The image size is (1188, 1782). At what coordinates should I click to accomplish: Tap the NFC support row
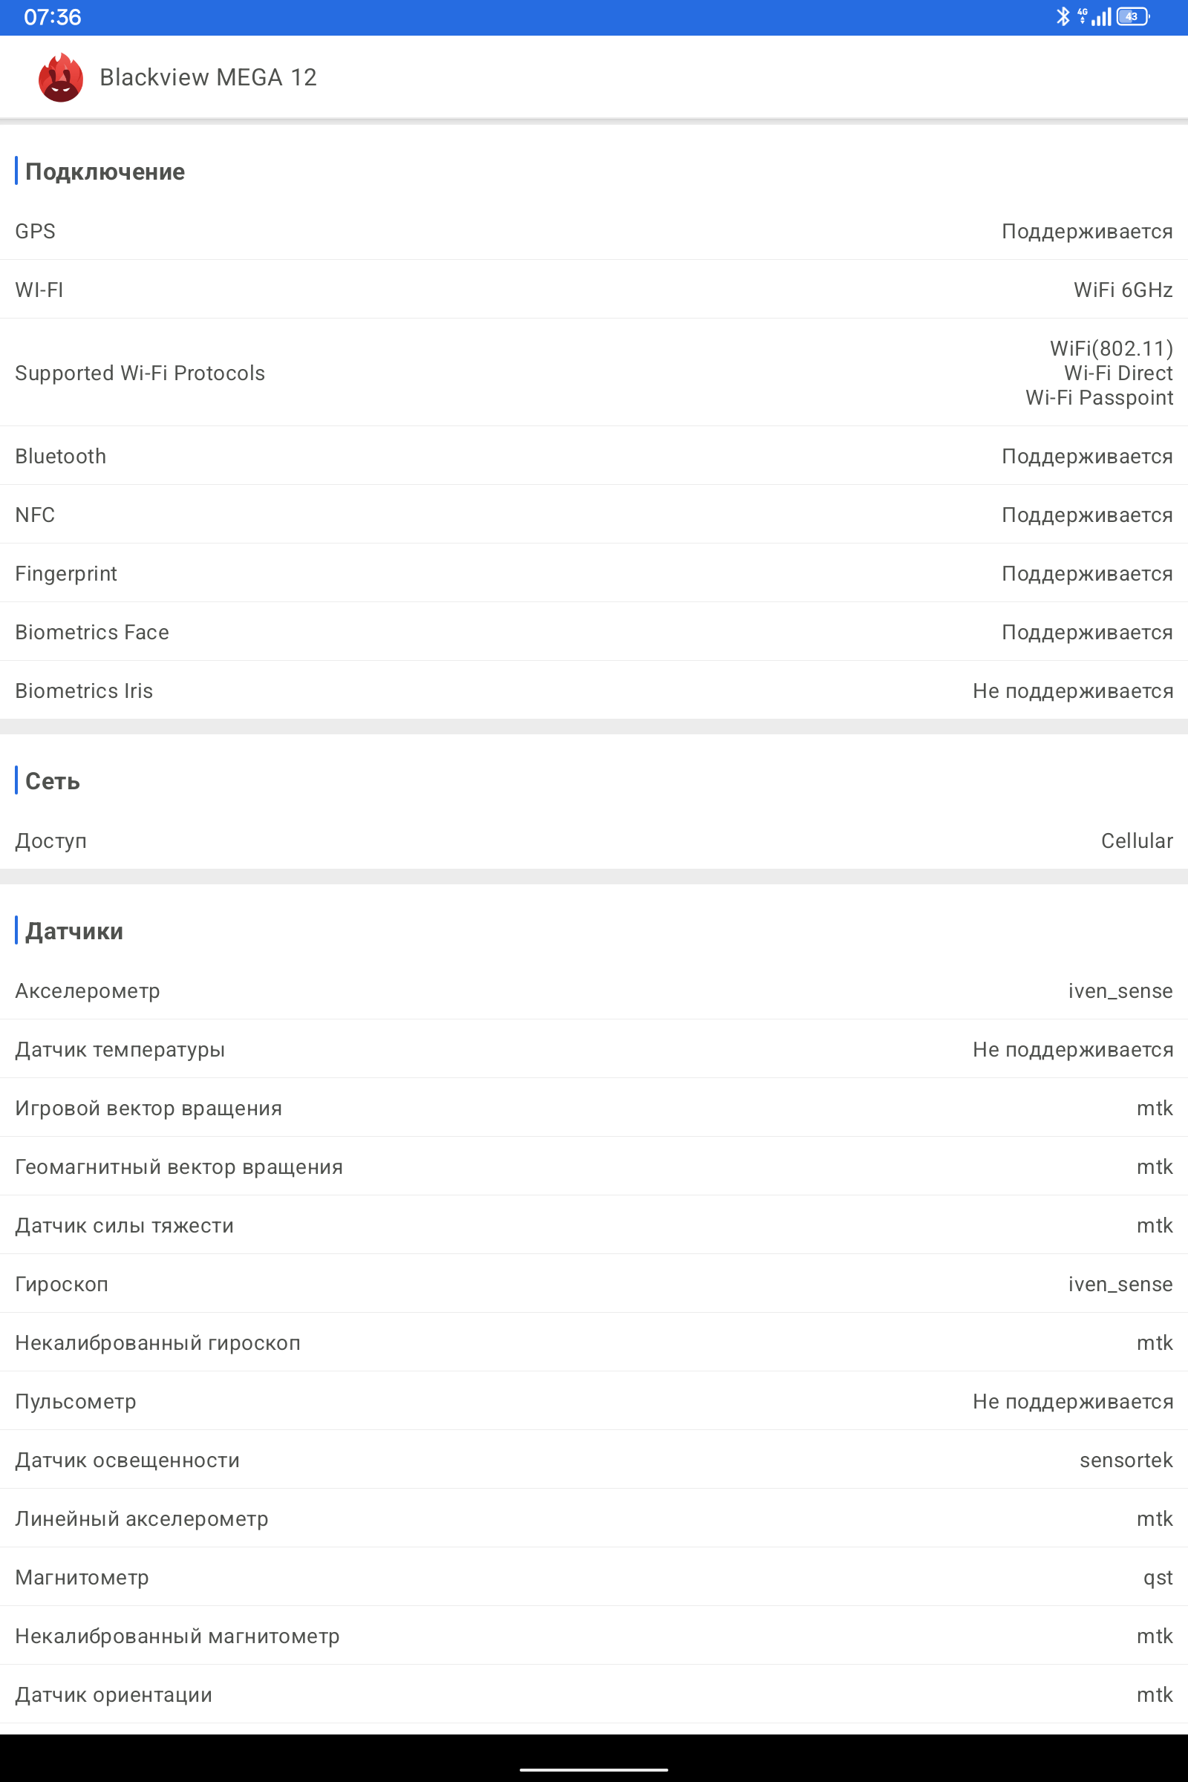click(594, 515)
